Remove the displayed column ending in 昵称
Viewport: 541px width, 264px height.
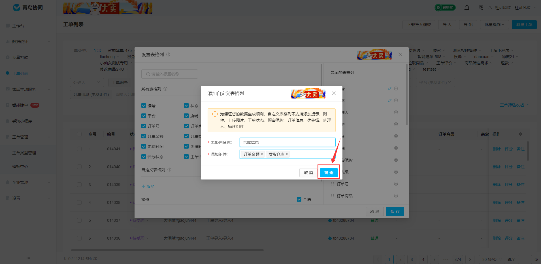point(396,160)
